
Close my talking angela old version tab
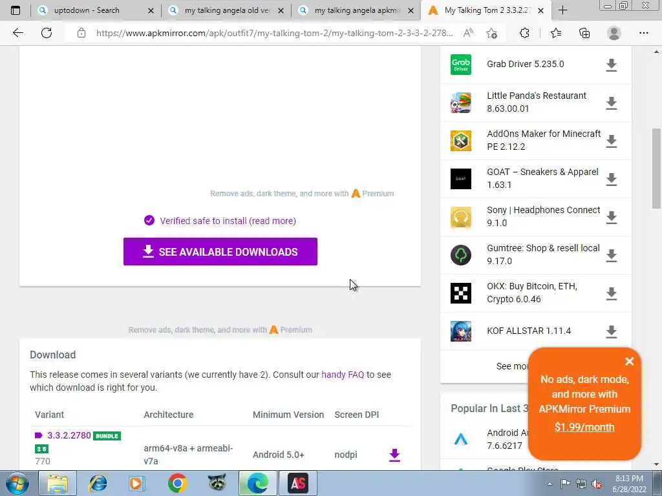[x=281, y=10]
